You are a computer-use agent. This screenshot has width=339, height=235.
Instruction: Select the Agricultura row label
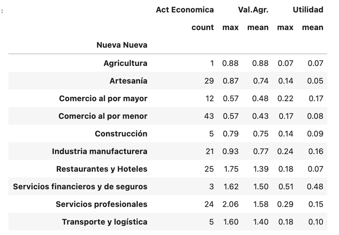tap(126, 63)
